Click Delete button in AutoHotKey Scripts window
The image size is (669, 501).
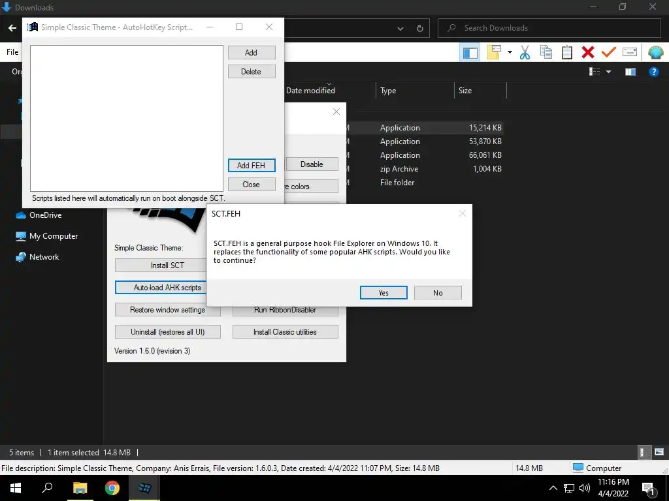pos(252,72)
